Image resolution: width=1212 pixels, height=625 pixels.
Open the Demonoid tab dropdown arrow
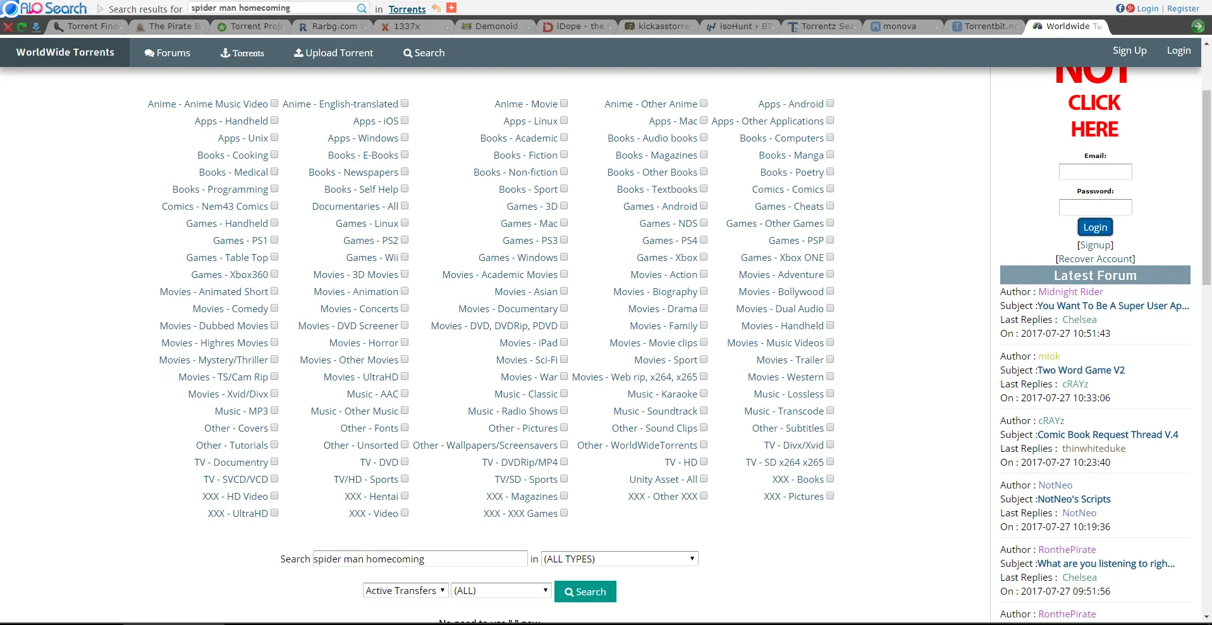pos(529,27)
